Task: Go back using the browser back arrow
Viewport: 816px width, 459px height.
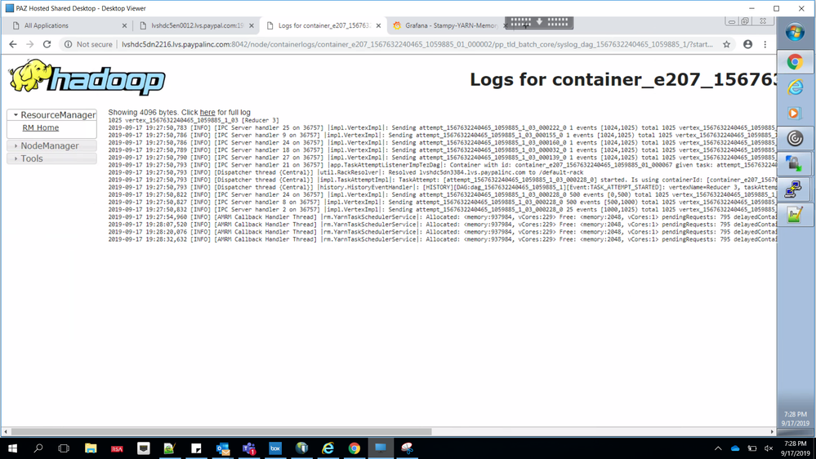Action: pos(13,44)
